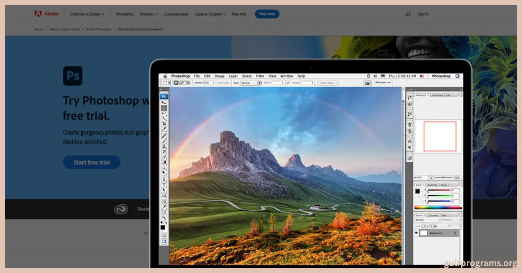522x273 pixels.
Task: Click the Spotlight search icon in the menu bar
Action: tap(457, 76)
